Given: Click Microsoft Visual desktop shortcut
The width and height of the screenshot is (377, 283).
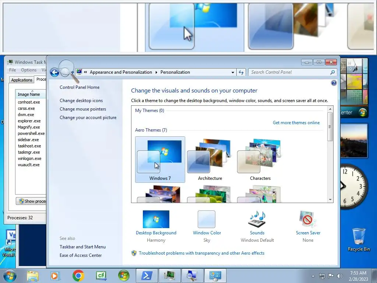Looking at the screenshot, I should click(x=10, y=244).
